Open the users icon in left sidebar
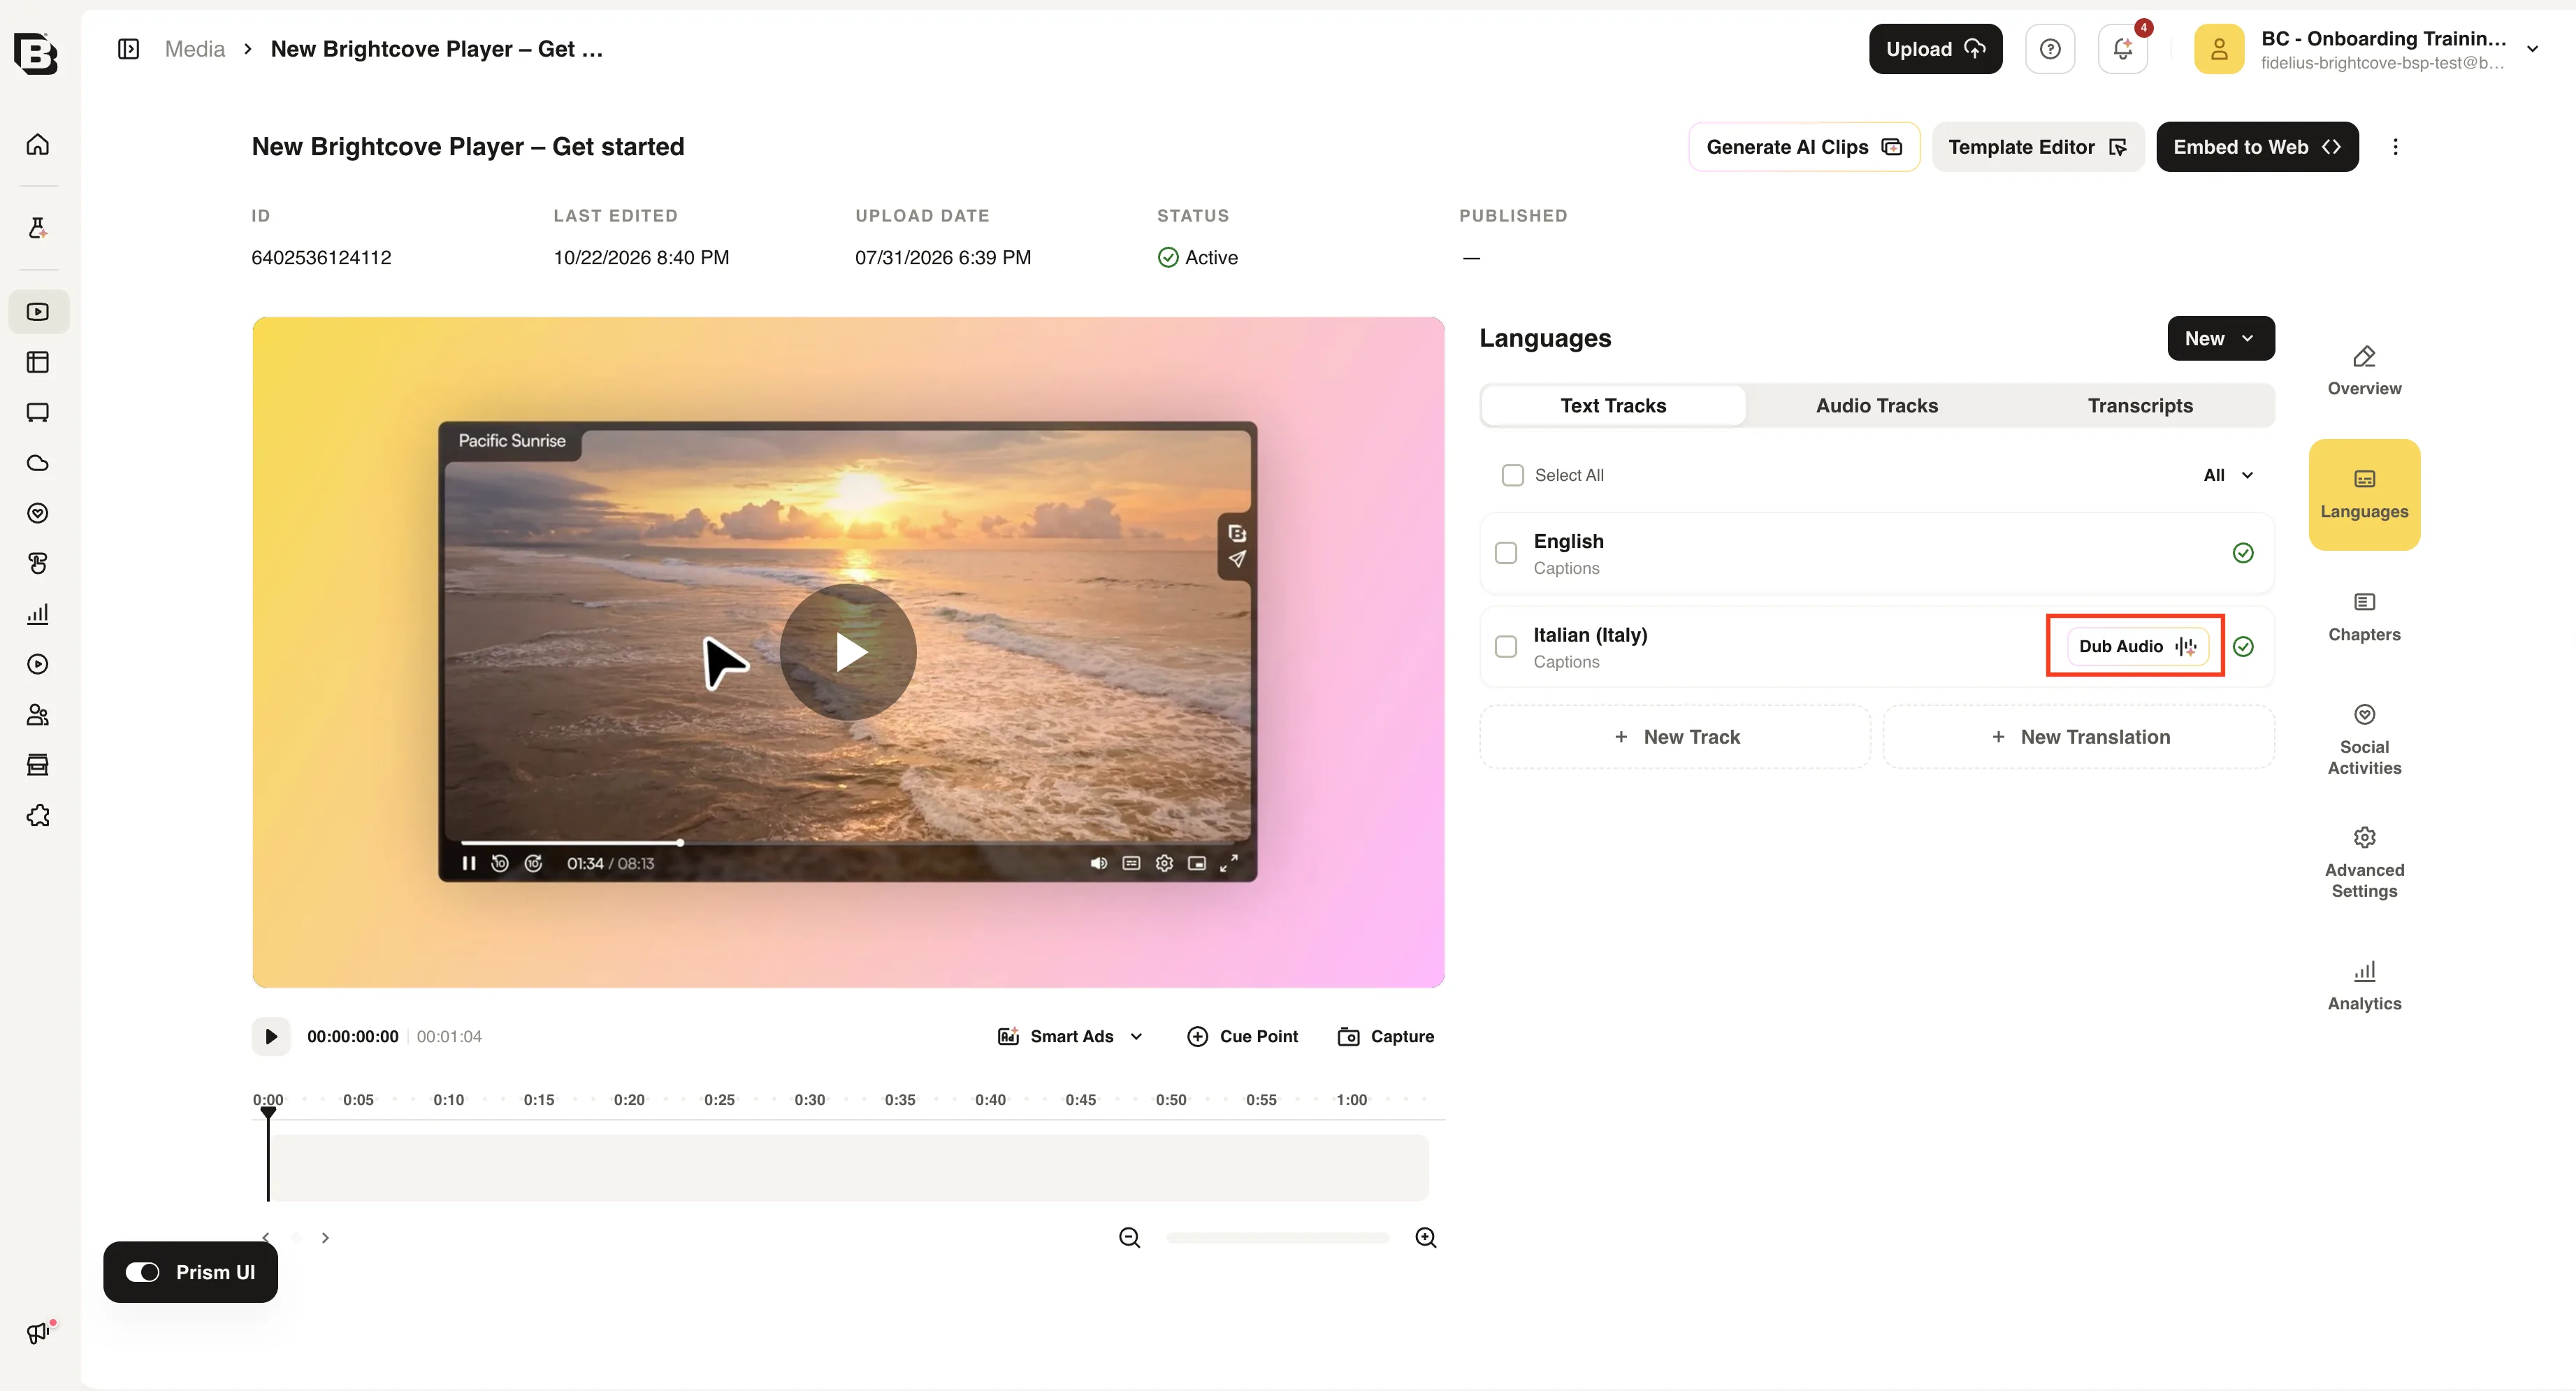 (x=38, y=715)
